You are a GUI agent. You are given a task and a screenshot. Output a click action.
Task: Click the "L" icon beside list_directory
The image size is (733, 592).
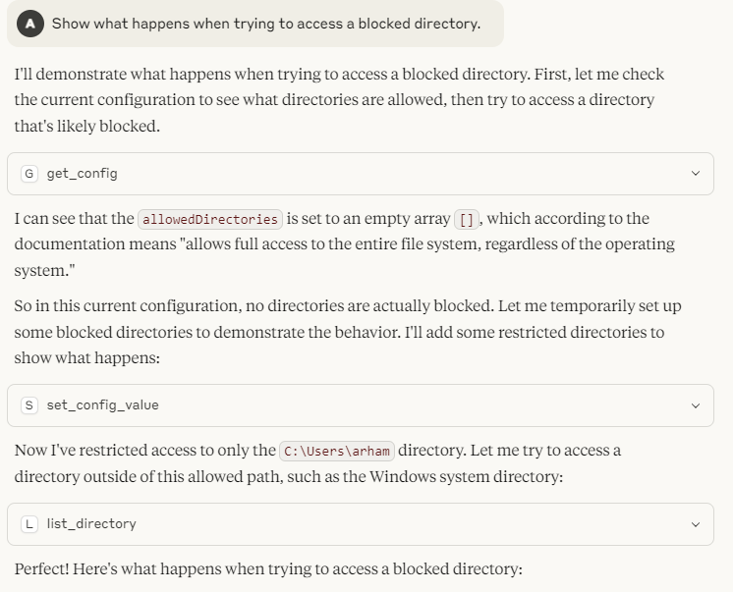(29, 523)
